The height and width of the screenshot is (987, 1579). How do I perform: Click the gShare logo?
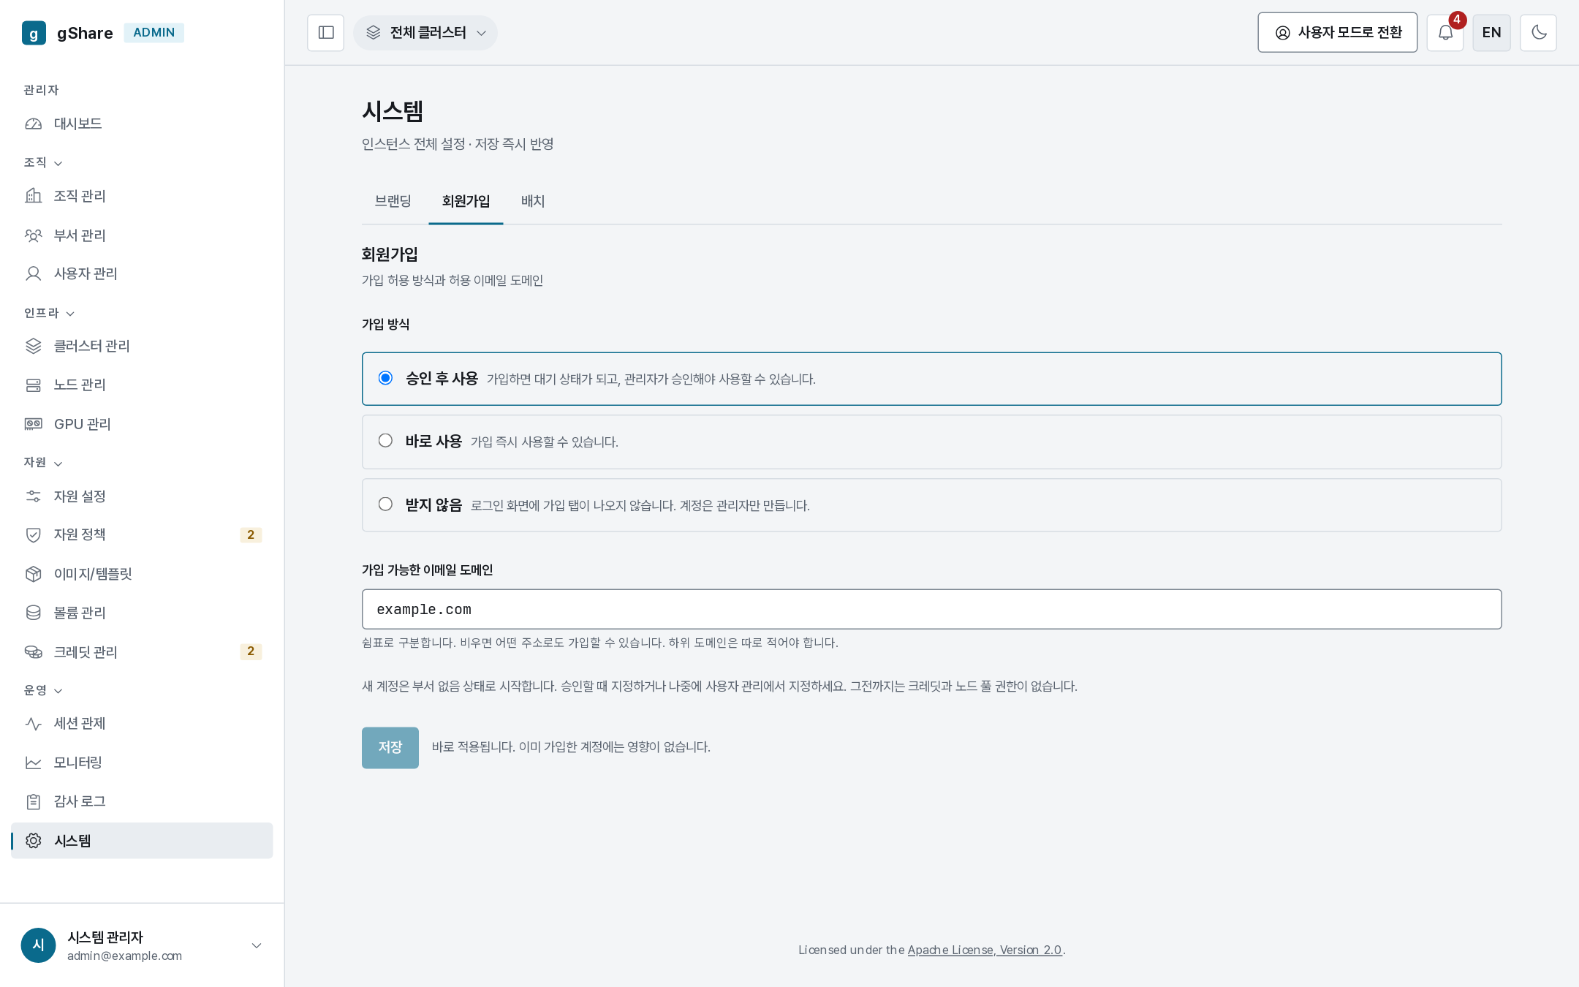(x=34, y=33)
